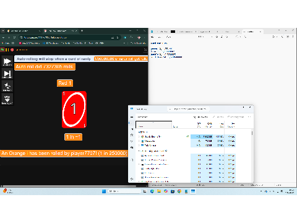Click the 'Red 1' card name label
Screen dimensions: 297x223
pos(65,83)
